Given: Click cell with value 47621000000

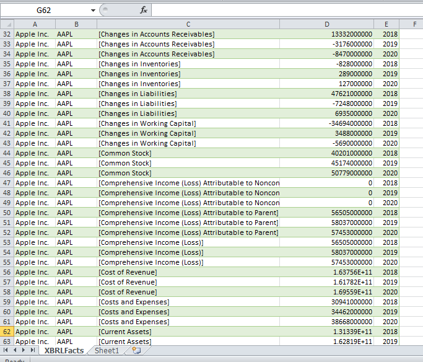Looking at the screenshot, I should pos(326,94).
